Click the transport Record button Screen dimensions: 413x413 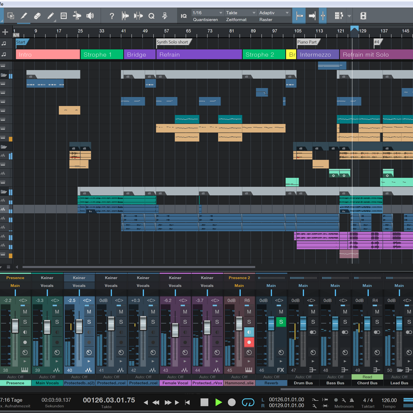[232, 402]
